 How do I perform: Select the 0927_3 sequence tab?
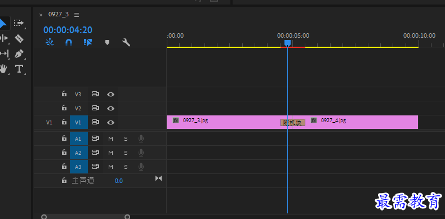(59, 15)
